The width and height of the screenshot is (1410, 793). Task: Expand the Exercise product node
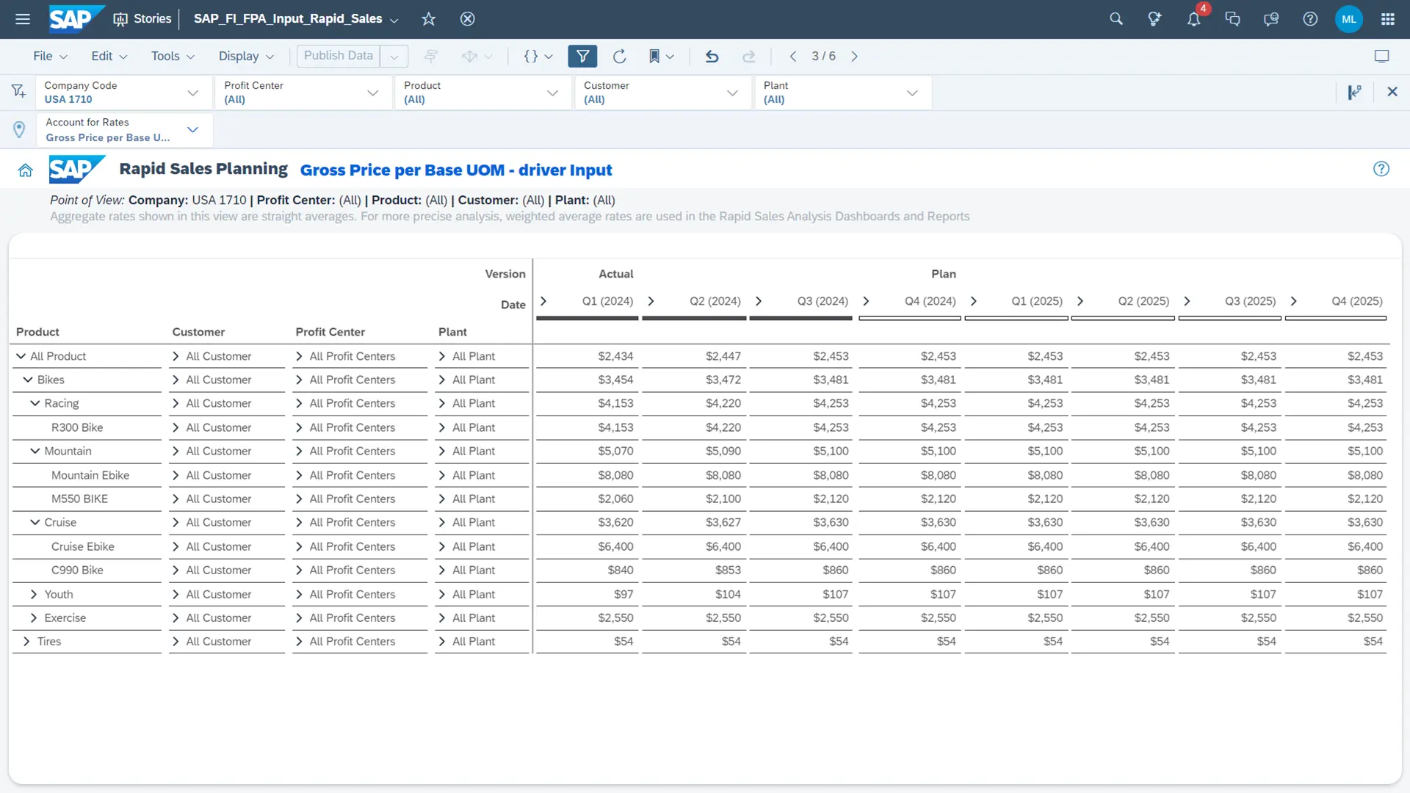[x=34, y=618]
